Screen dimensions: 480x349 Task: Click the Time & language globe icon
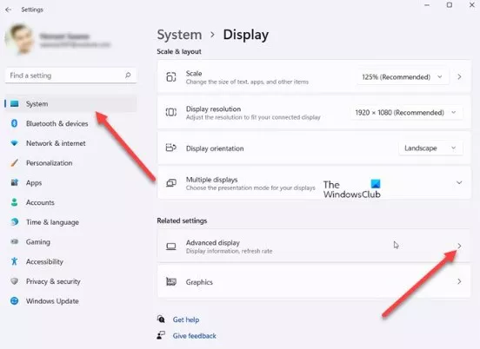(15, 222)
